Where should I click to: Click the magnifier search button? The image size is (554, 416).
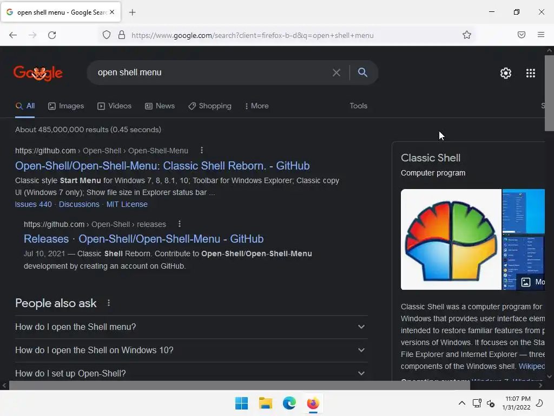click(362, 72)
